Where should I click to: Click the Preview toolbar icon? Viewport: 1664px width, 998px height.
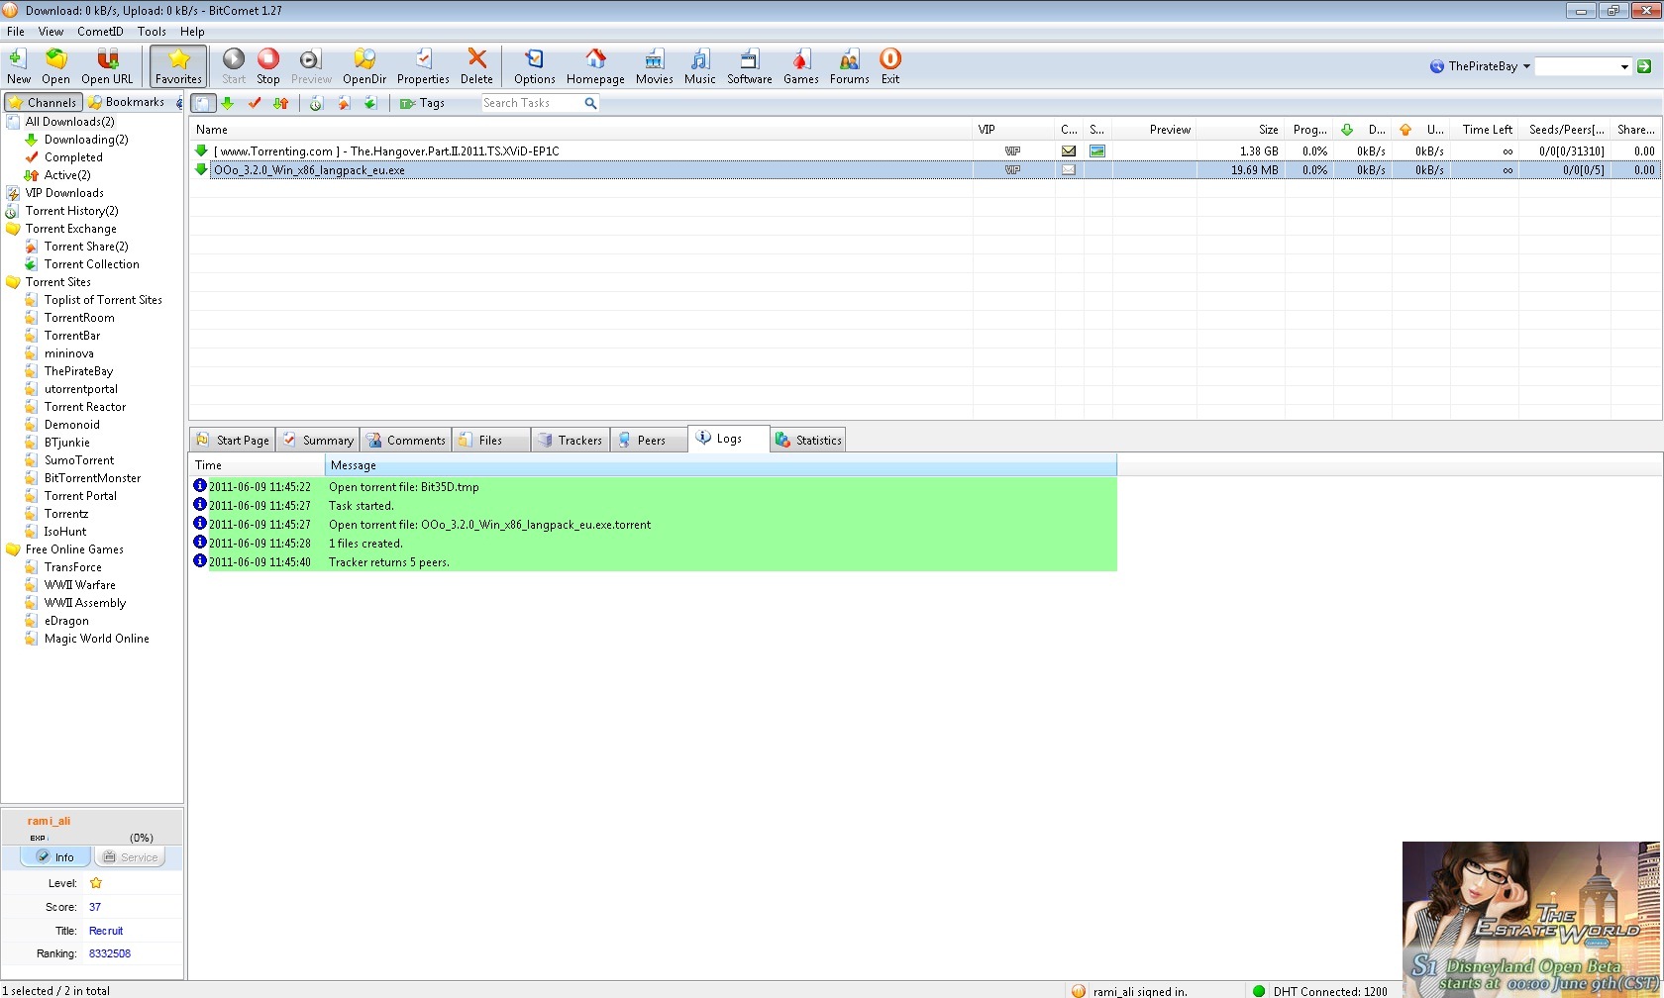[311, 66]
